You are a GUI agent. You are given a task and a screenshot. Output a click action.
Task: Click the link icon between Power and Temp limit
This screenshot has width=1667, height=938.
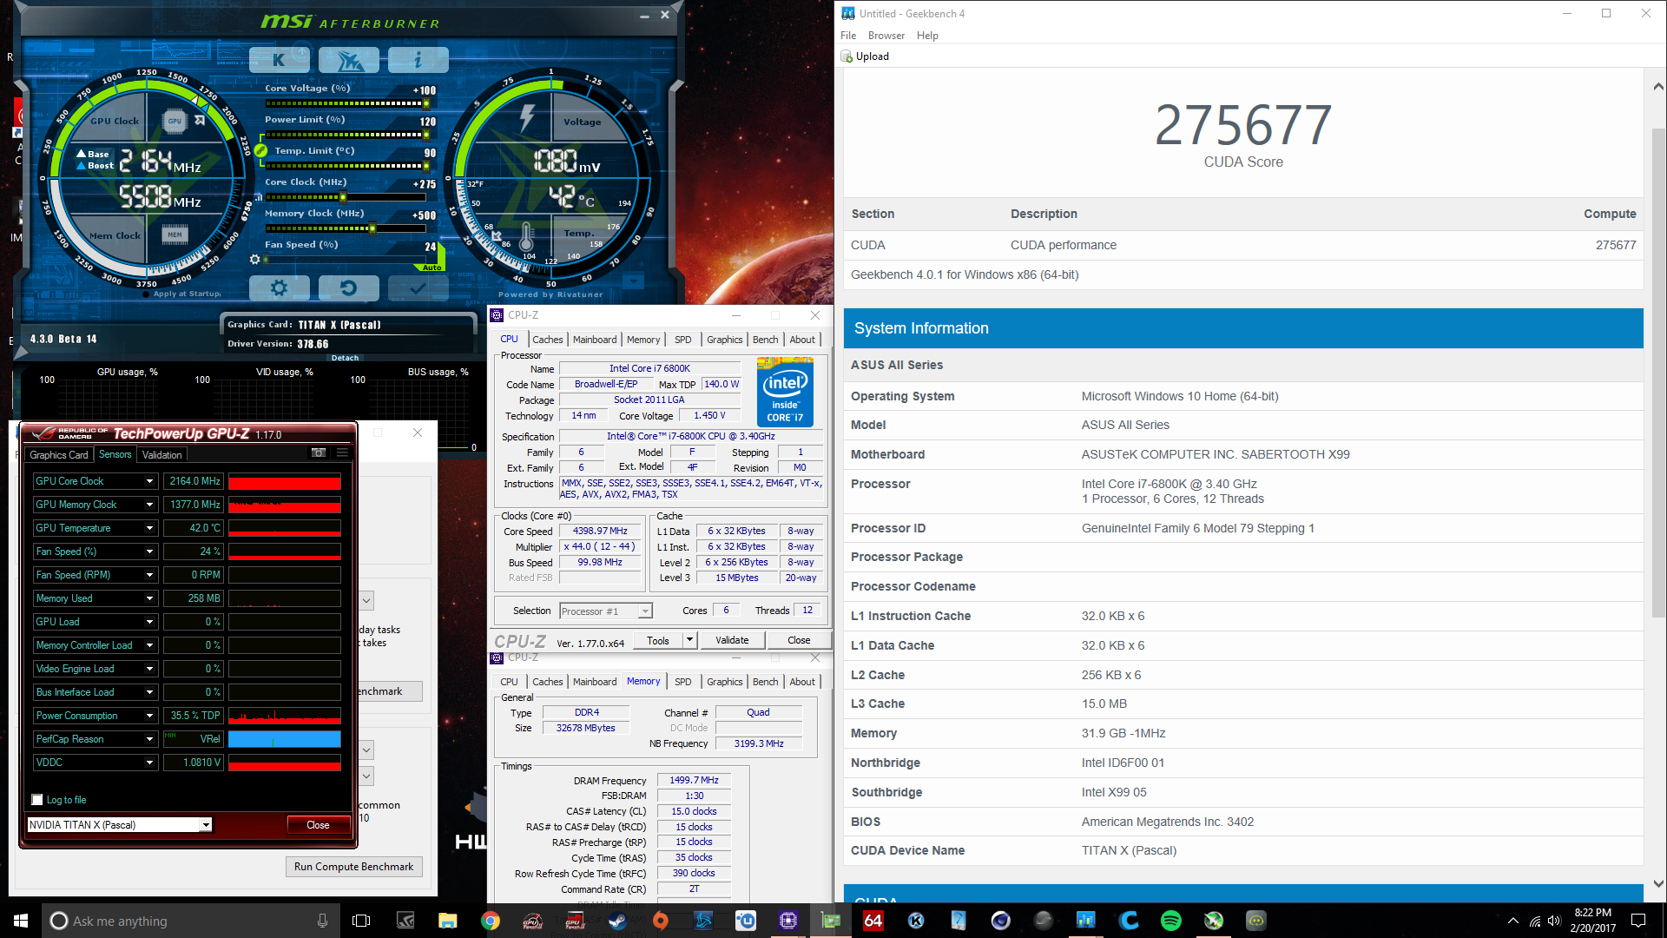259,150
